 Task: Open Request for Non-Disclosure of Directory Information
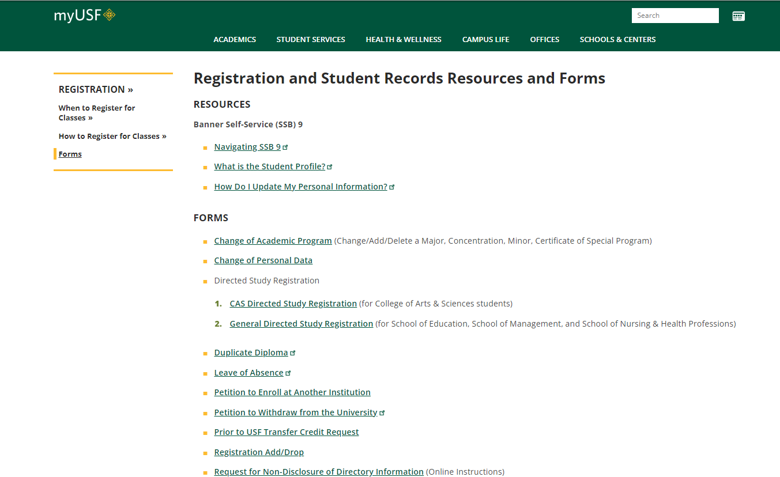[x=319, y=472]
